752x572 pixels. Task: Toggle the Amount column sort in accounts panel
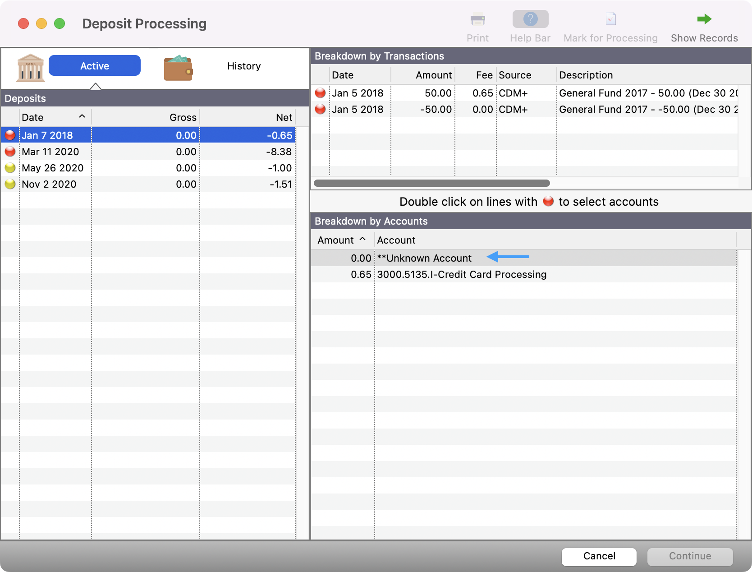pyautogui.click(x=341, y=240)
